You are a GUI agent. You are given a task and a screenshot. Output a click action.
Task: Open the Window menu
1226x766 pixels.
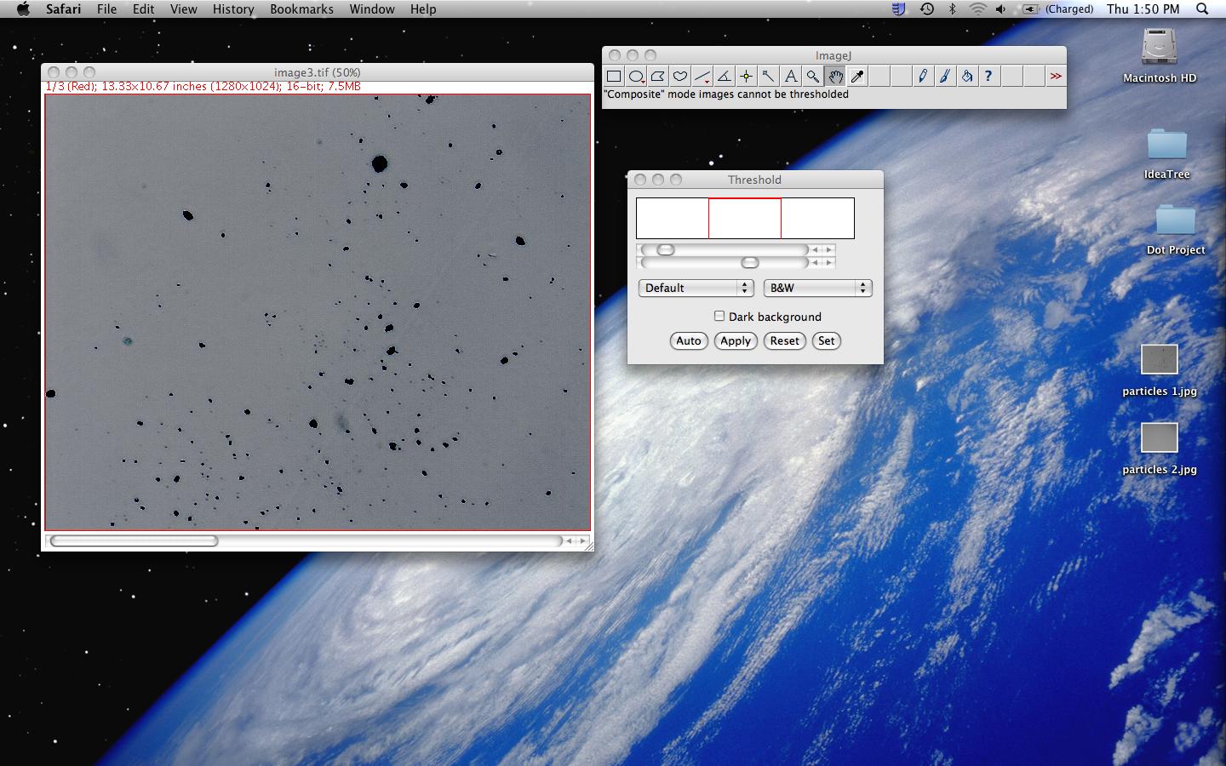[x=372, y=9]
